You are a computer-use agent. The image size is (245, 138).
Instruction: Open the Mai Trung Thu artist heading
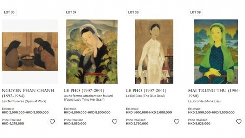point(214,93)
